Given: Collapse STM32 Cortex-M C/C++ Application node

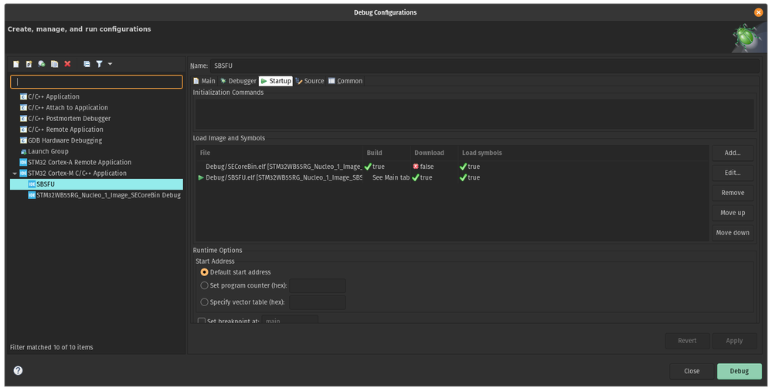Looking at the screenshot, I should [15, 174].
